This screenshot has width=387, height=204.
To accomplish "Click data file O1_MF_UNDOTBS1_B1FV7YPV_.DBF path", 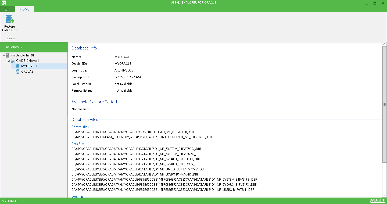I will click(138, 169).
